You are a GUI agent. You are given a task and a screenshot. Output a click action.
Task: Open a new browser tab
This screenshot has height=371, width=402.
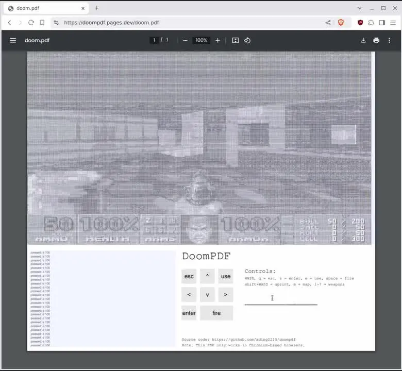96,8
